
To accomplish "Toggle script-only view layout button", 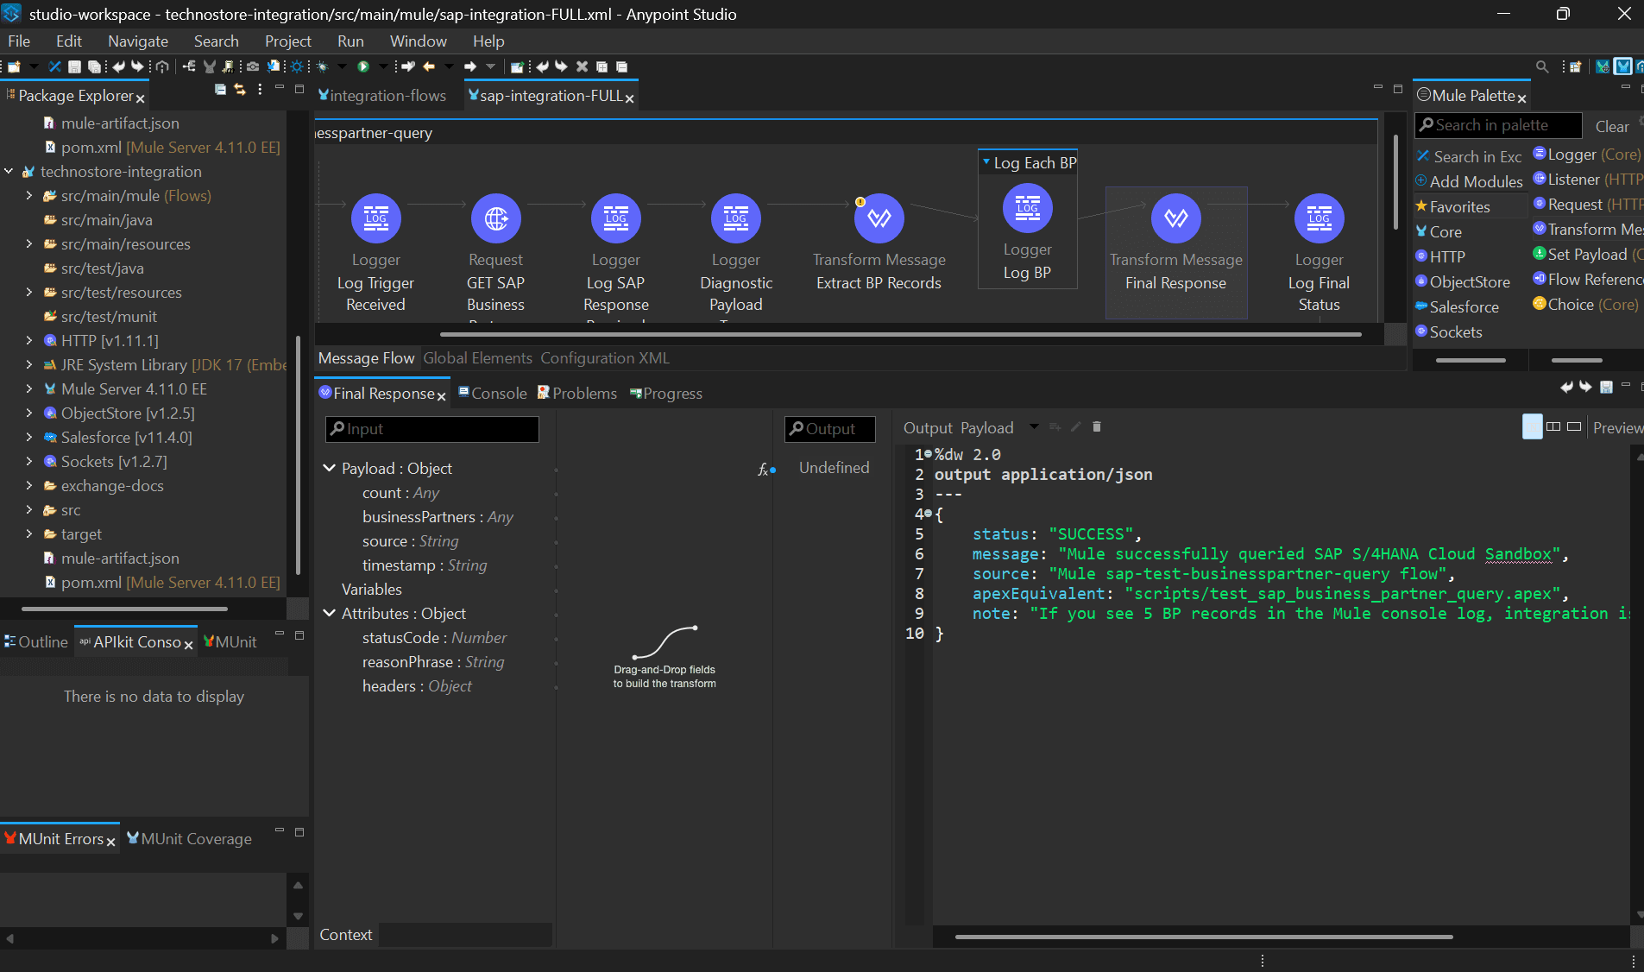I will pyautogui.click(x=1574, y=426).
